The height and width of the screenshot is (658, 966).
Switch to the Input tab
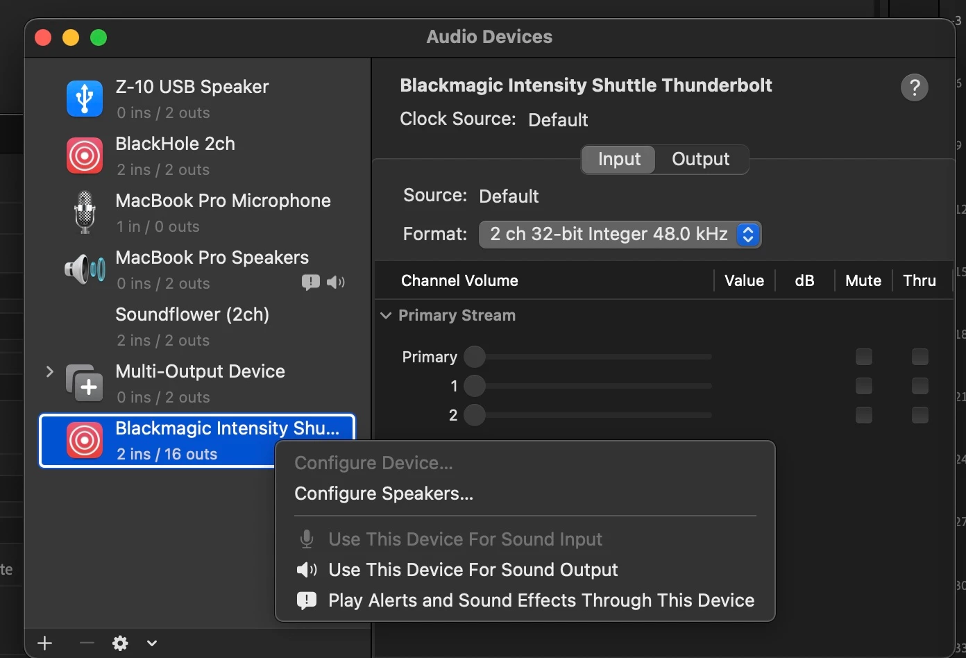coord(619,159)
